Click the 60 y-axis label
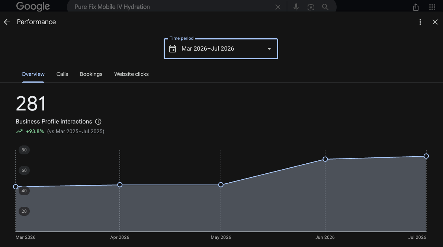 (24, 170)
